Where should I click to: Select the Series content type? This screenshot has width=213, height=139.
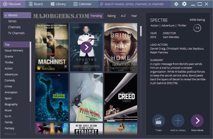coord(12,21)
